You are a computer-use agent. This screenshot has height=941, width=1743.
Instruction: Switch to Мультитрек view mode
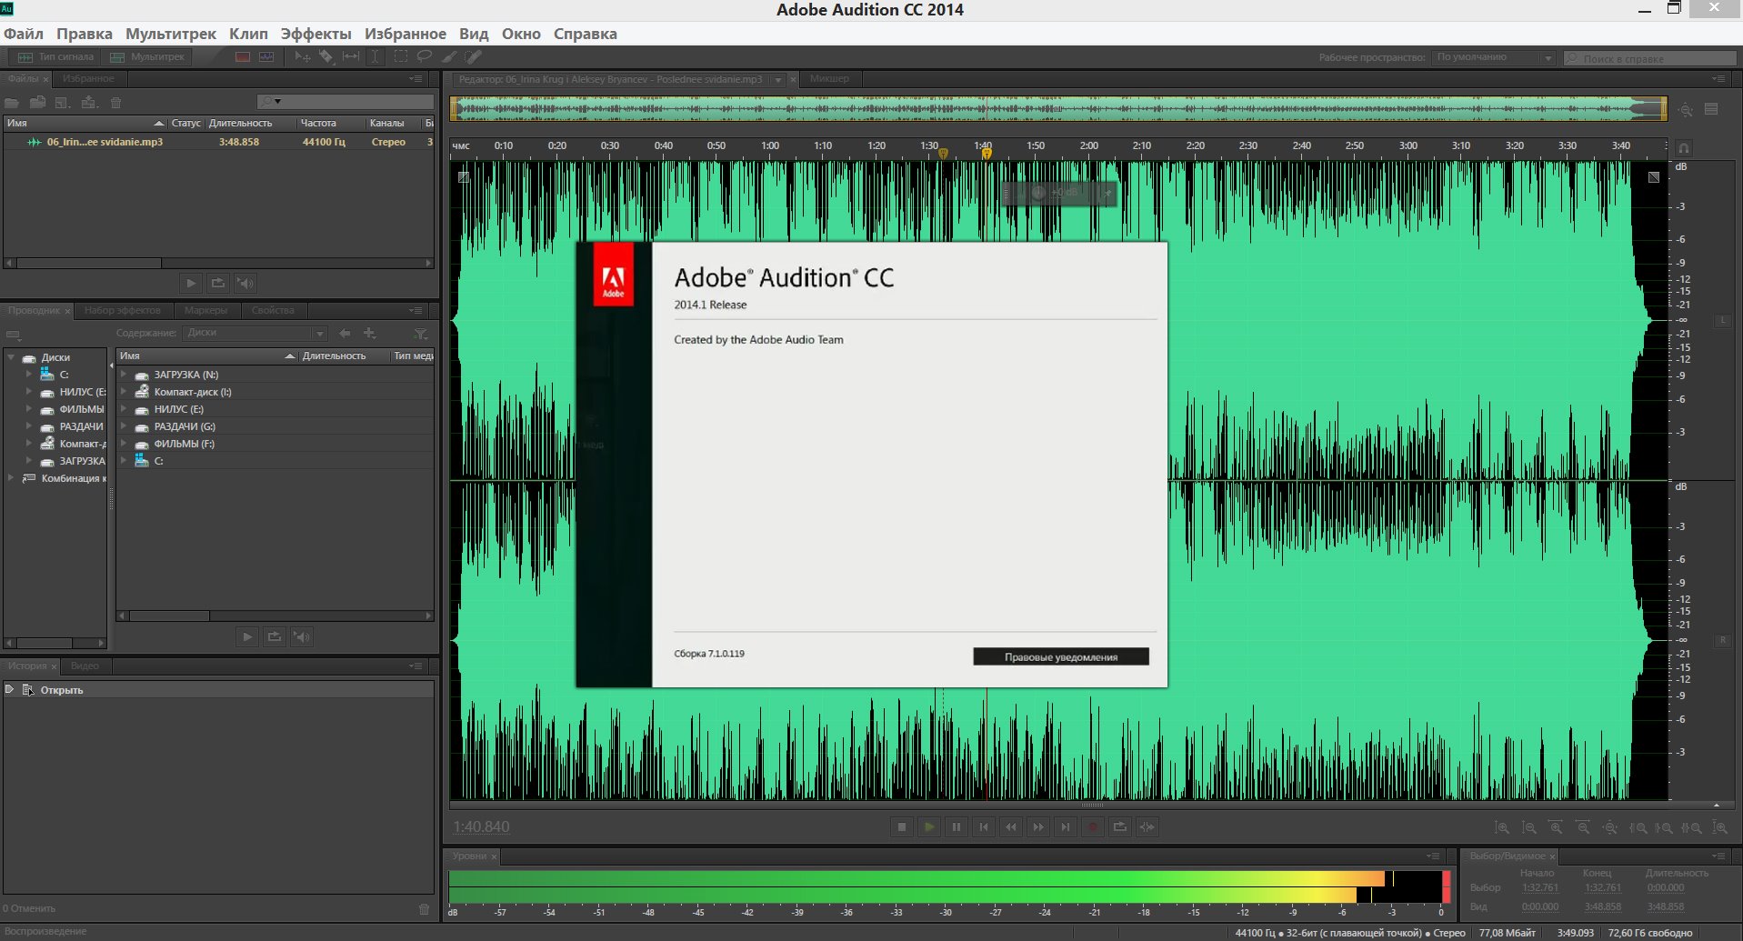pyautogui.click(x=147, y=56)
